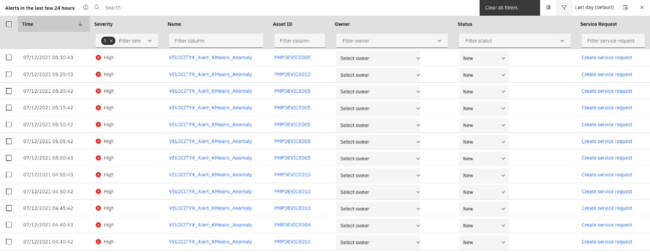Open asset PMPDEVICE010 for 05:25:43 alert
The width and height of the screenshot is (650, 252).
coord(292,74)
